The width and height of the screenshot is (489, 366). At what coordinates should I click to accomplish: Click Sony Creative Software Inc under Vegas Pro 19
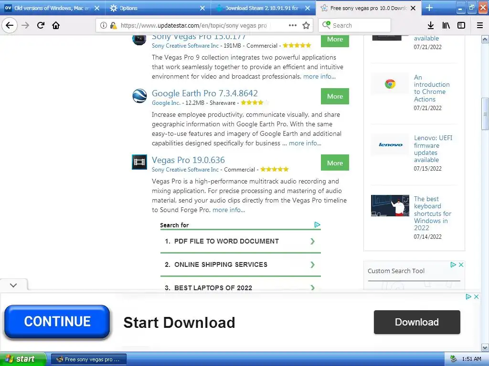[x=185, y=169]
